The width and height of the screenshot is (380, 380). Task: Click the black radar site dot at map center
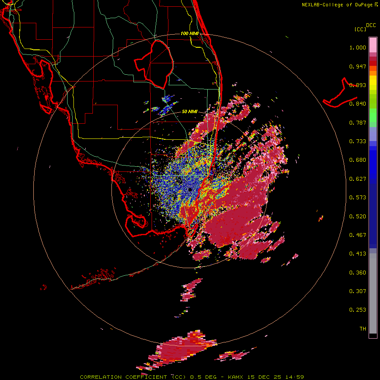coord(190,190)
